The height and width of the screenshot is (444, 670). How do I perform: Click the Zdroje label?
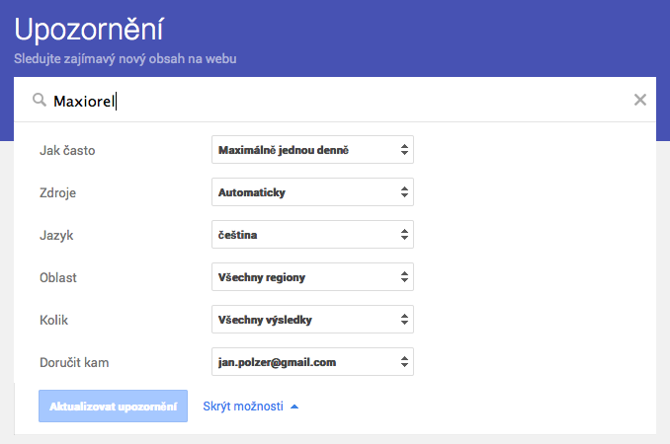pos(57,193)
